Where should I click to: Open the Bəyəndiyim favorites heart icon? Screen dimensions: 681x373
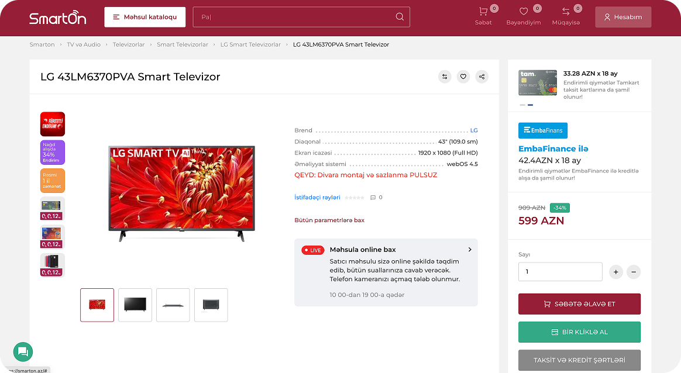[x=523, y=12]
